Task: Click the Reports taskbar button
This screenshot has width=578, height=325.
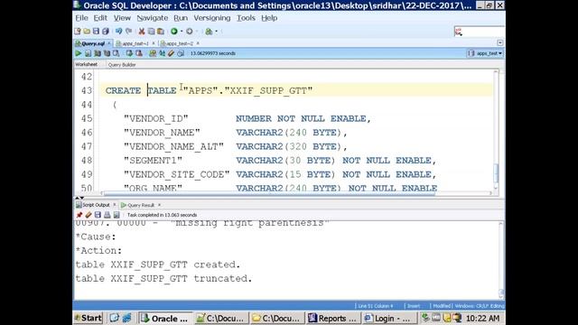Action: pyautogui.click(x=333, y=318)
